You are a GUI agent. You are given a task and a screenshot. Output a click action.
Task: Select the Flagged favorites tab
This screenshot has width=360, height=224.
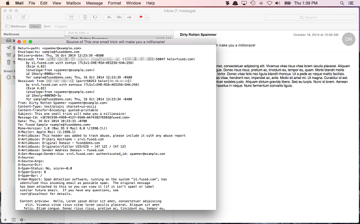(x=61, y=26)
